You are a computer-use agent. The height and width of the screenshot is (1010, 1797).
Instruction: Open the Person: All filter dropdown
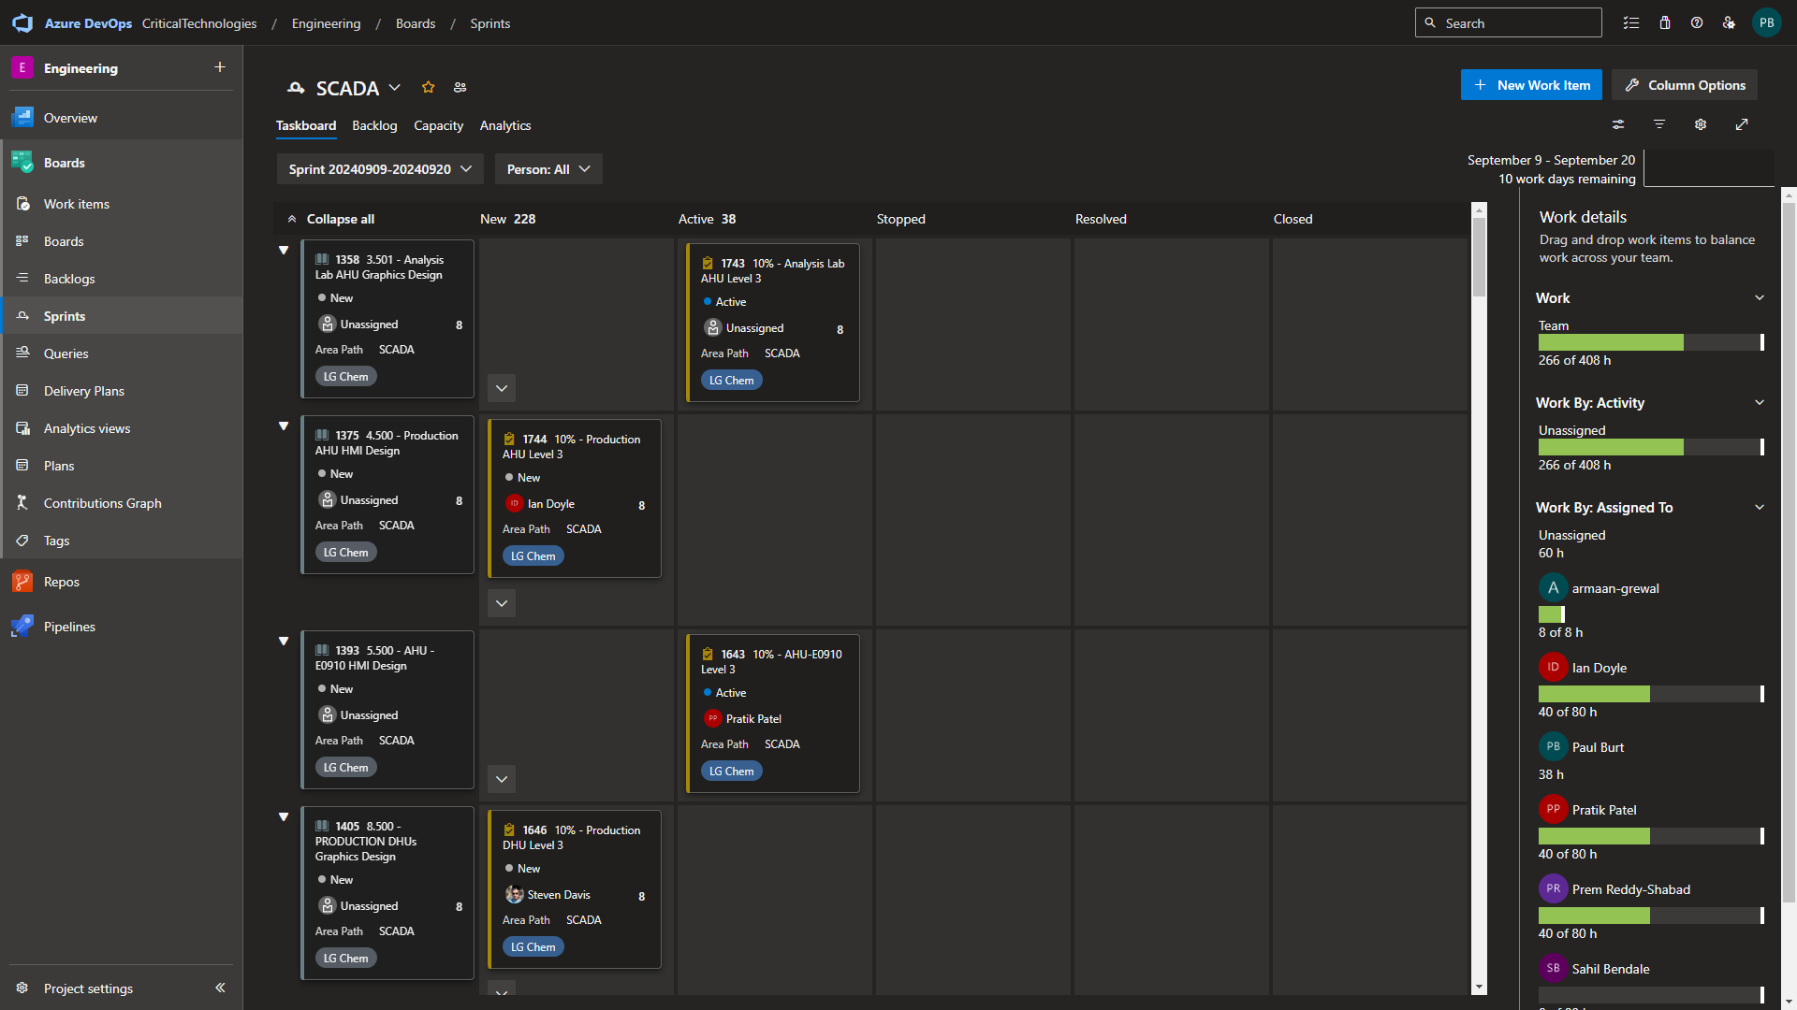[x=548, y=169]
